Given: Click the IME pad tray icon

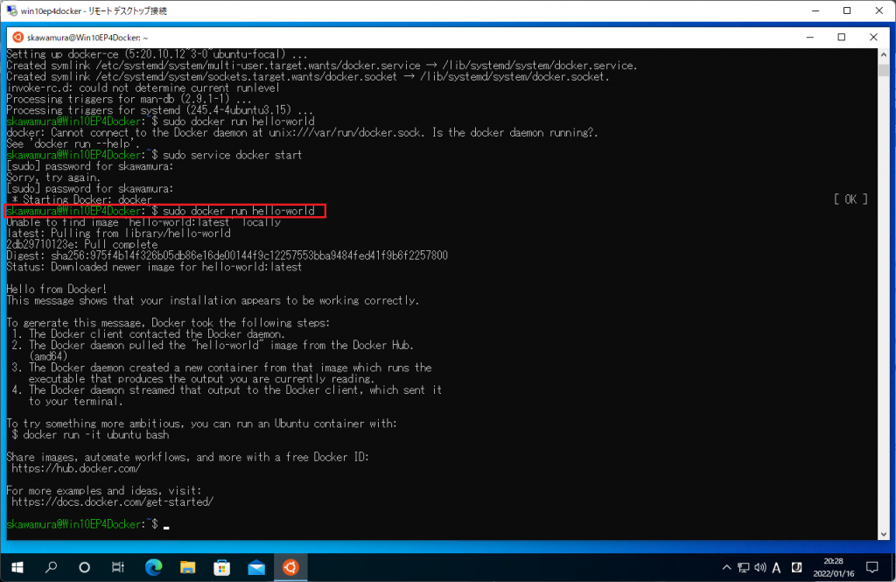Looking at the screenshot, I should pyautogui.click(x=796, y=567).
